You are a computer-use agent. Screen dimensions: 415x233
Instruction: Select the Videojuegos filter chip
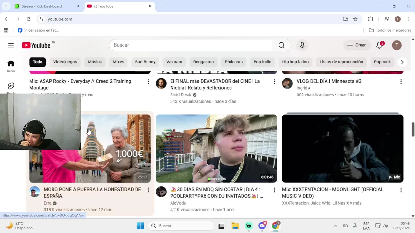click(x=65, y=62)
